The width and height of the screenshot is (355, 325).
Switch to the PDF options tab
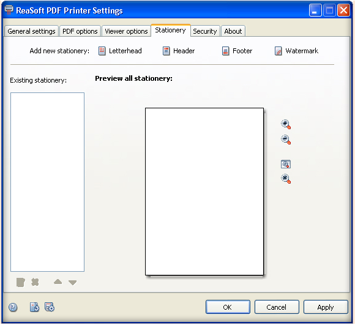80,31
